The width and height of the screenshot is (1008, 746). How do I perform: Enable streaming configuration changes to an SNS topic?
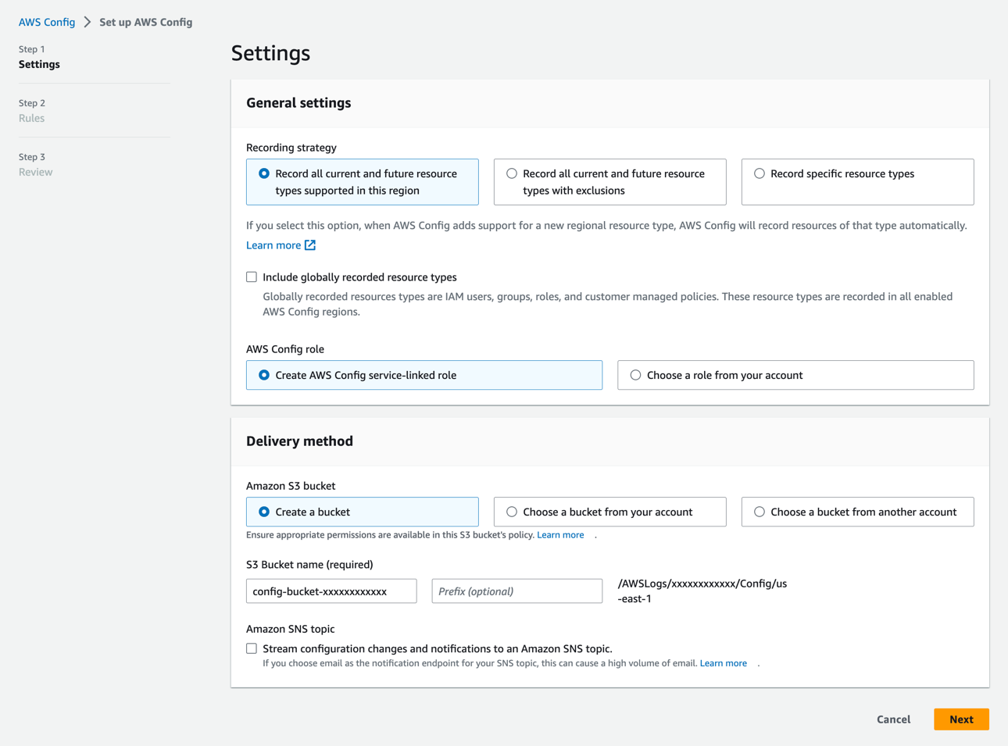pyautogui.click(x=252, y=648)
